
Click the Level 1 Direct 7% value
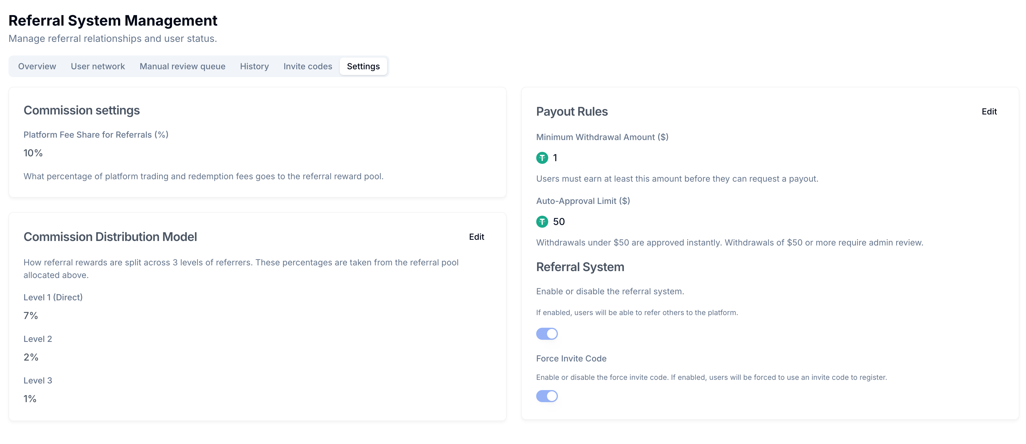pos(31,315)
